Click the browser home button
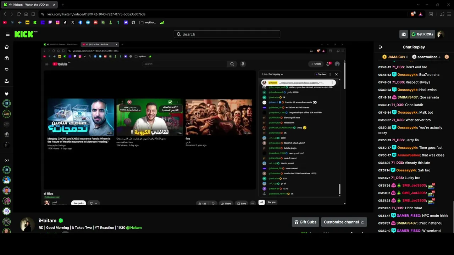 coord(26,14)
